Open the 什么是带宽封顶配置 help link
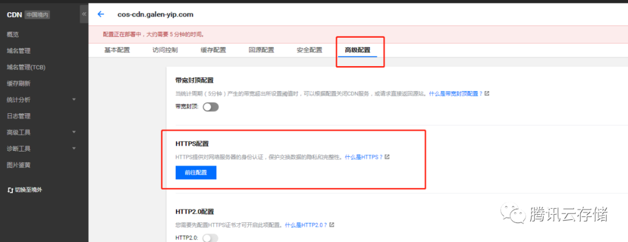The height and width of the screenshot is (242, 628). coord(456,93)
